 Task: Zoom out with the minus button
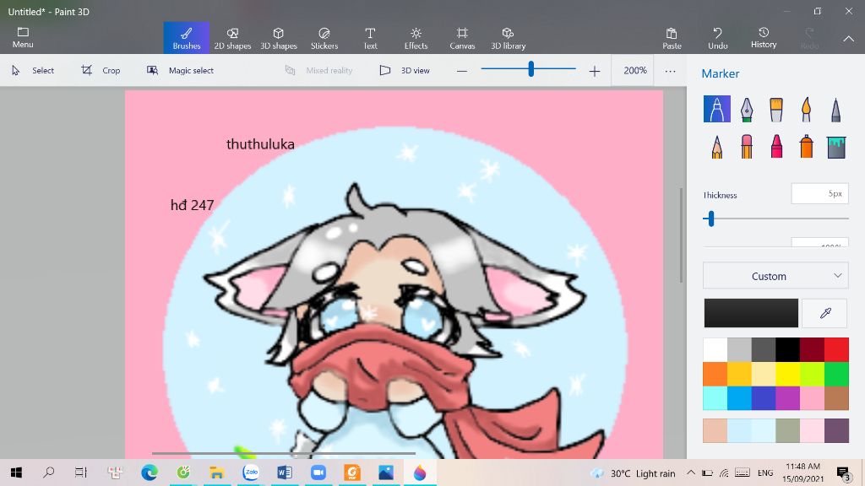pyautogui.click(x=462, y=71)
